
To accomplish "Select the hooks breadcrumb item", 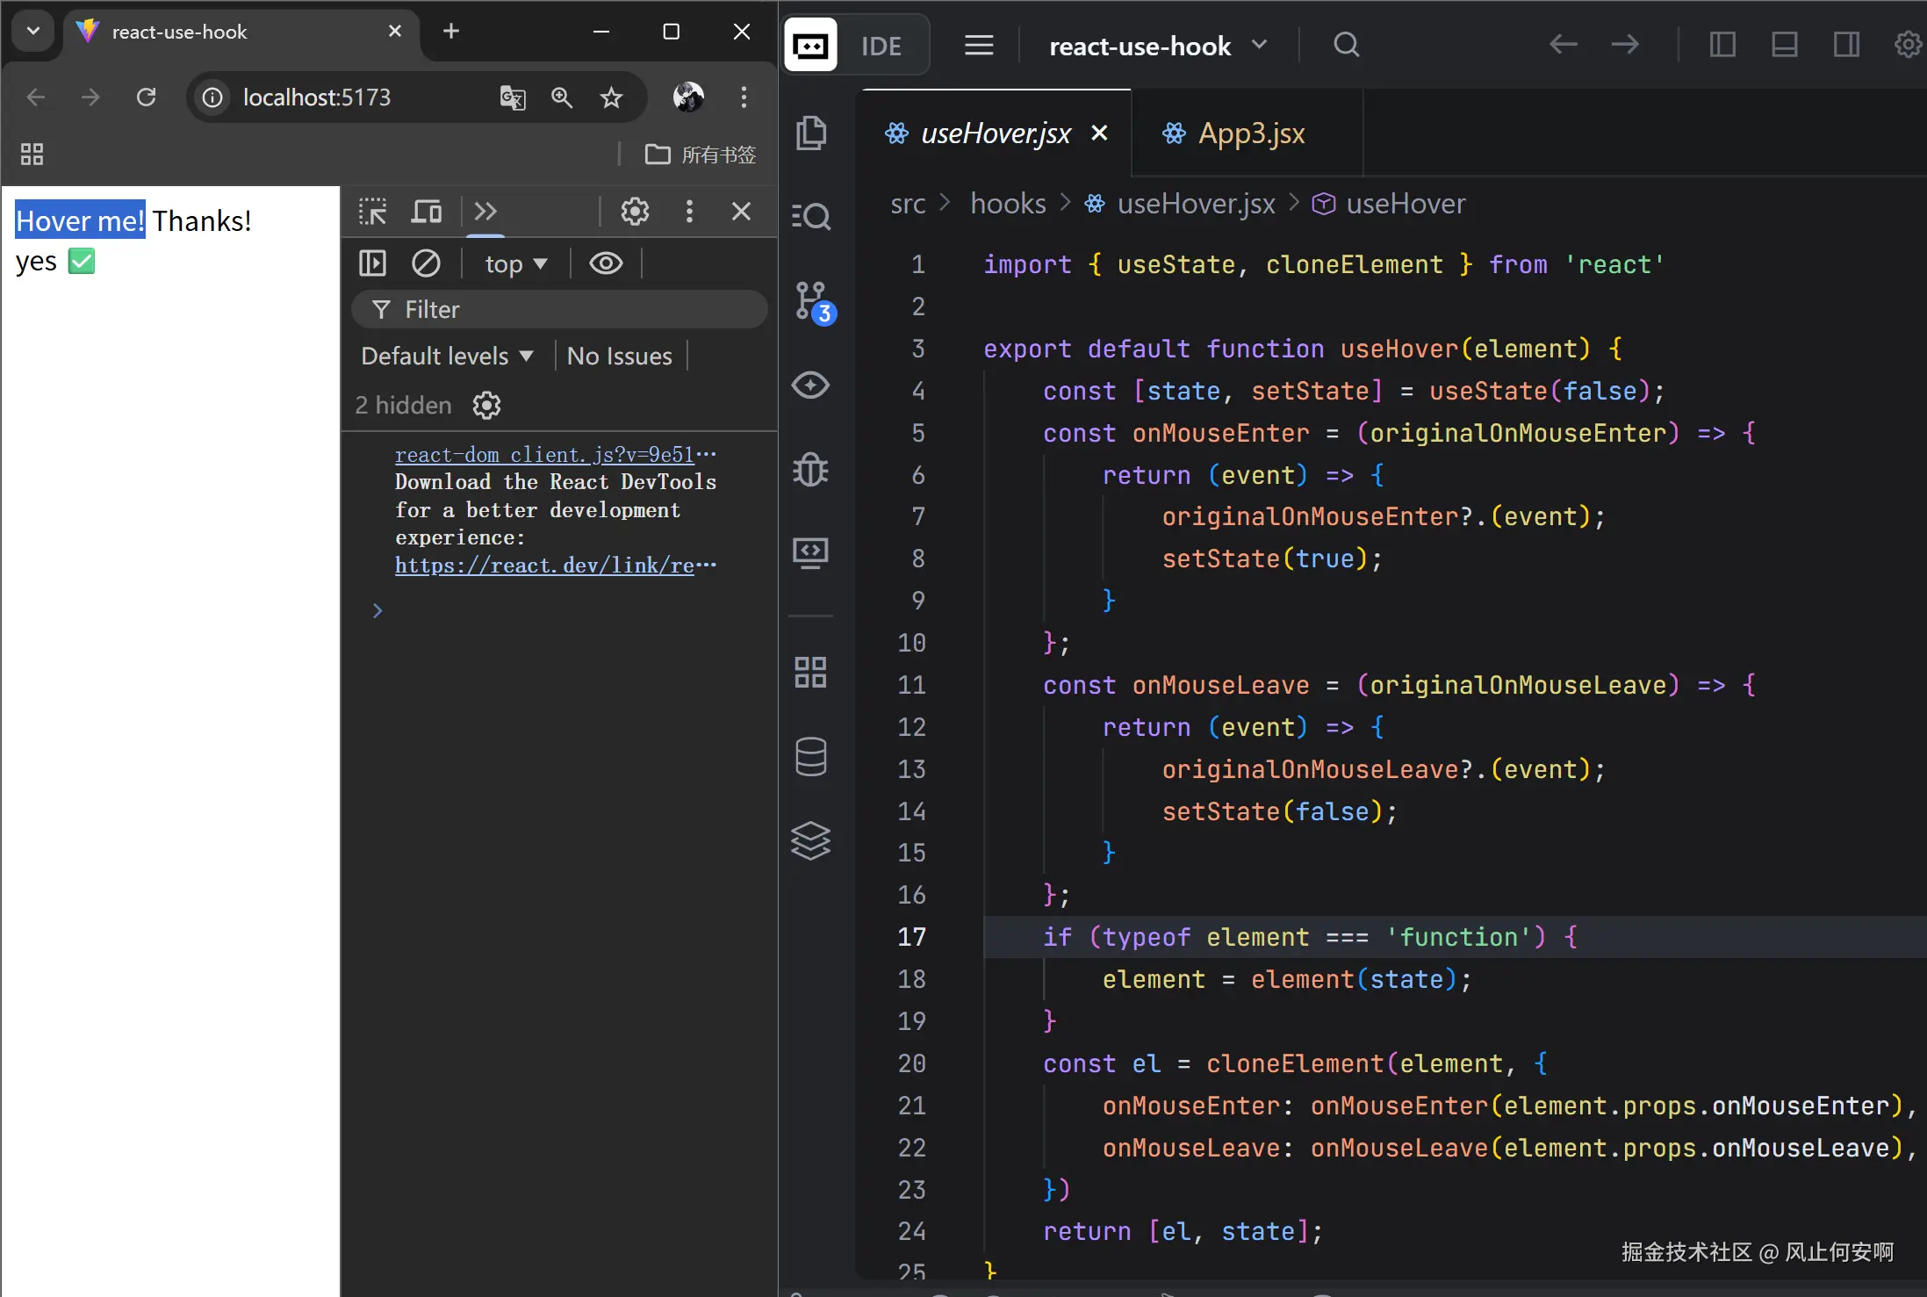I will [1008, 204].
